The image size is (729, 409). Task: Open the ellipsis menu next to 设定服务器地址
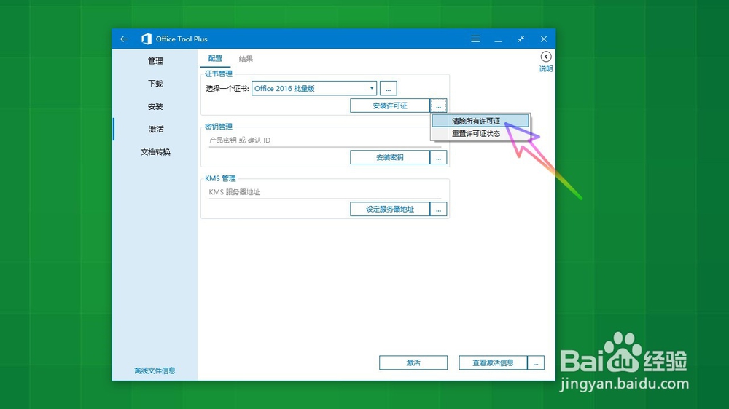click(x=438, y=210)
